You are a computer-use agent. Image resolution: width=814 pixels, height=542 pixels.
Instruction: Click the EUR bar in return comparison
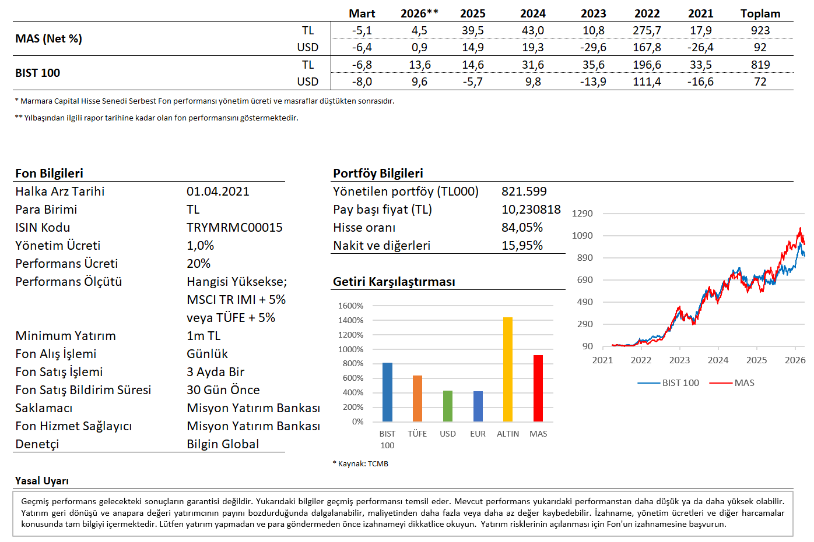pyautogui.click(x=478, y=406)
